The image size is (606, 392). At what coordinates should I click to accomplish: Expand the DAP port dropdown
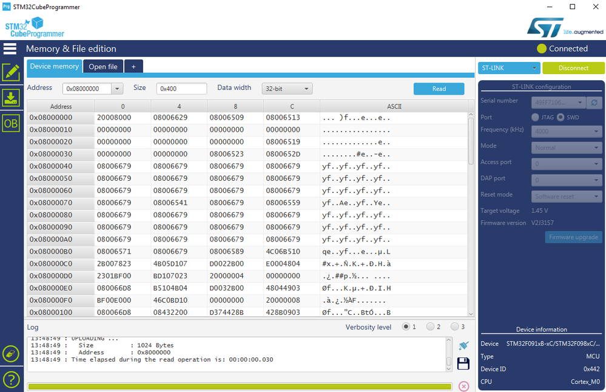coord(567,180)
